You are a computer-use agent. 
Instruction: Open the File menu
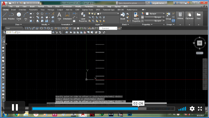[x=11, y=6]
